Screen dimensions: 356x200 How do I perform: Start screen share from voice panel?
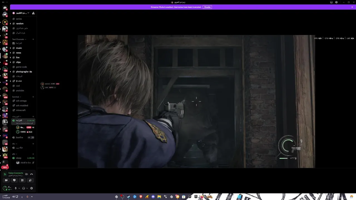(x=14, y=180)
